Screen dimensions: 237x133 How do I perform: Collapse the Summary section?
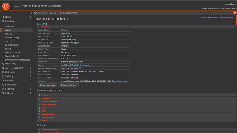(x=40, y=27)
